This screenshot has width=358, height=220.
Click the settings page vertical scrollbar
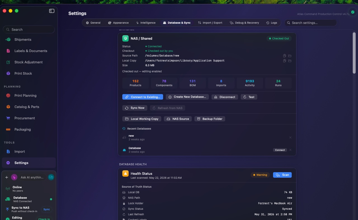tap(354, 53)
